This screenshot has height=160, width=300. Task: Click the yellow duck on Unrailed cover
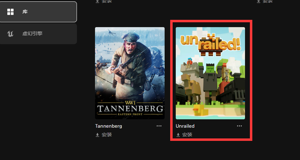coord(200,110)
